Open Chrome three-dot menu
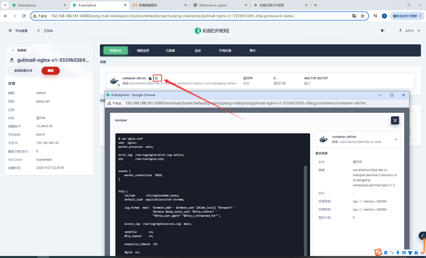The height and width of the screenshot is (258, 426). (420, 16)
